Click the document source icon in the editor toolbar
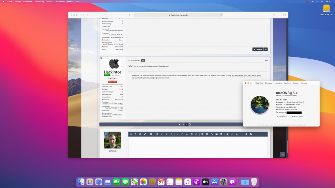335x188 pixels. click(131, 134)
